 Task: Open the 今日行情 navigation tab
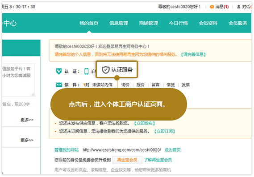click(x=179, y=23)
